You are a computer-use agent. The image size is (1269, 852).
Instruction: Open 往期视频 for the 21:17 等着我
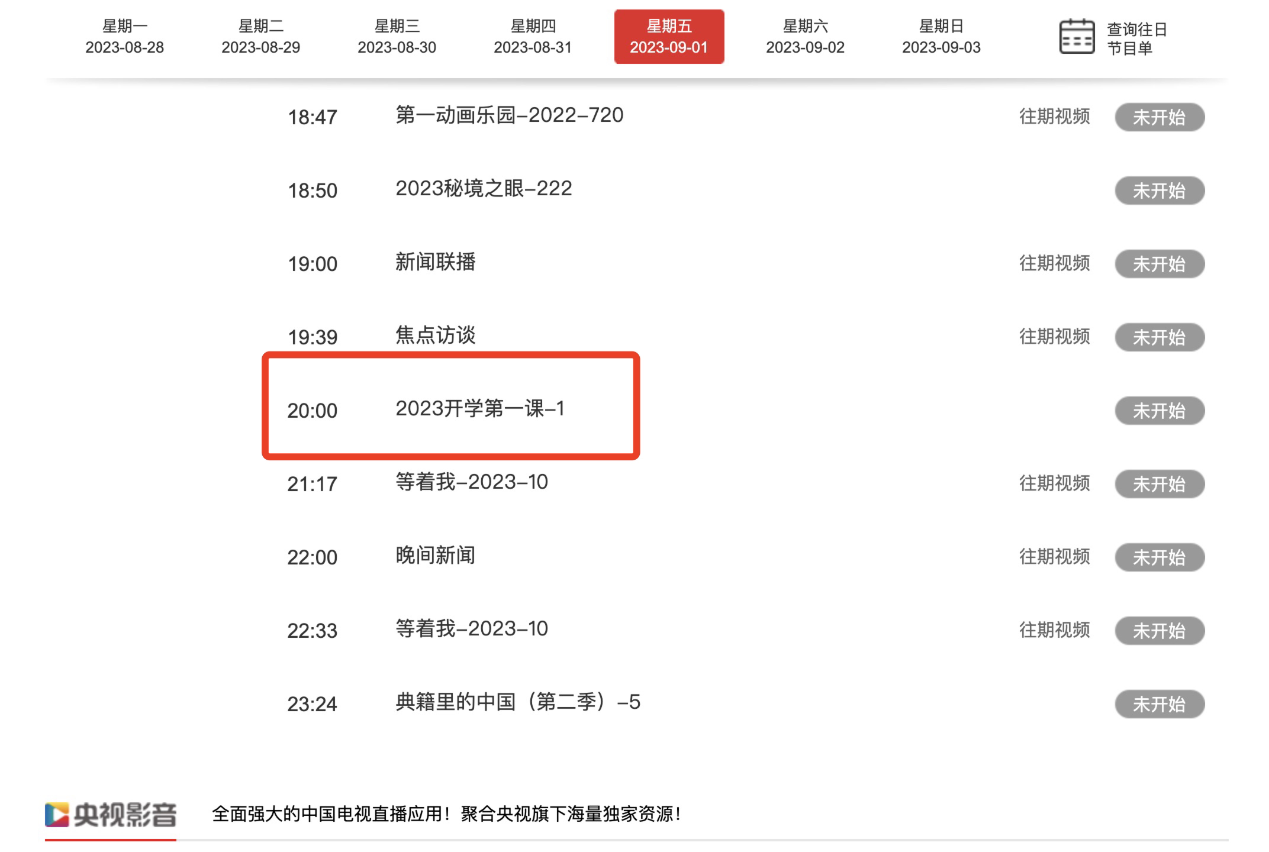point(1054,483)
